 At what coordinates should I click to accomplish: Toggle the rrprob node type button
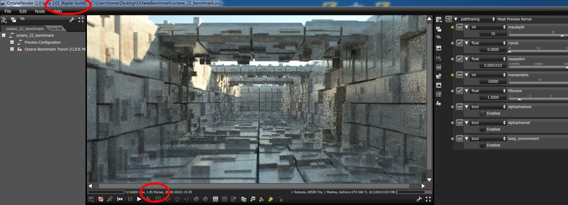[460, 43]
